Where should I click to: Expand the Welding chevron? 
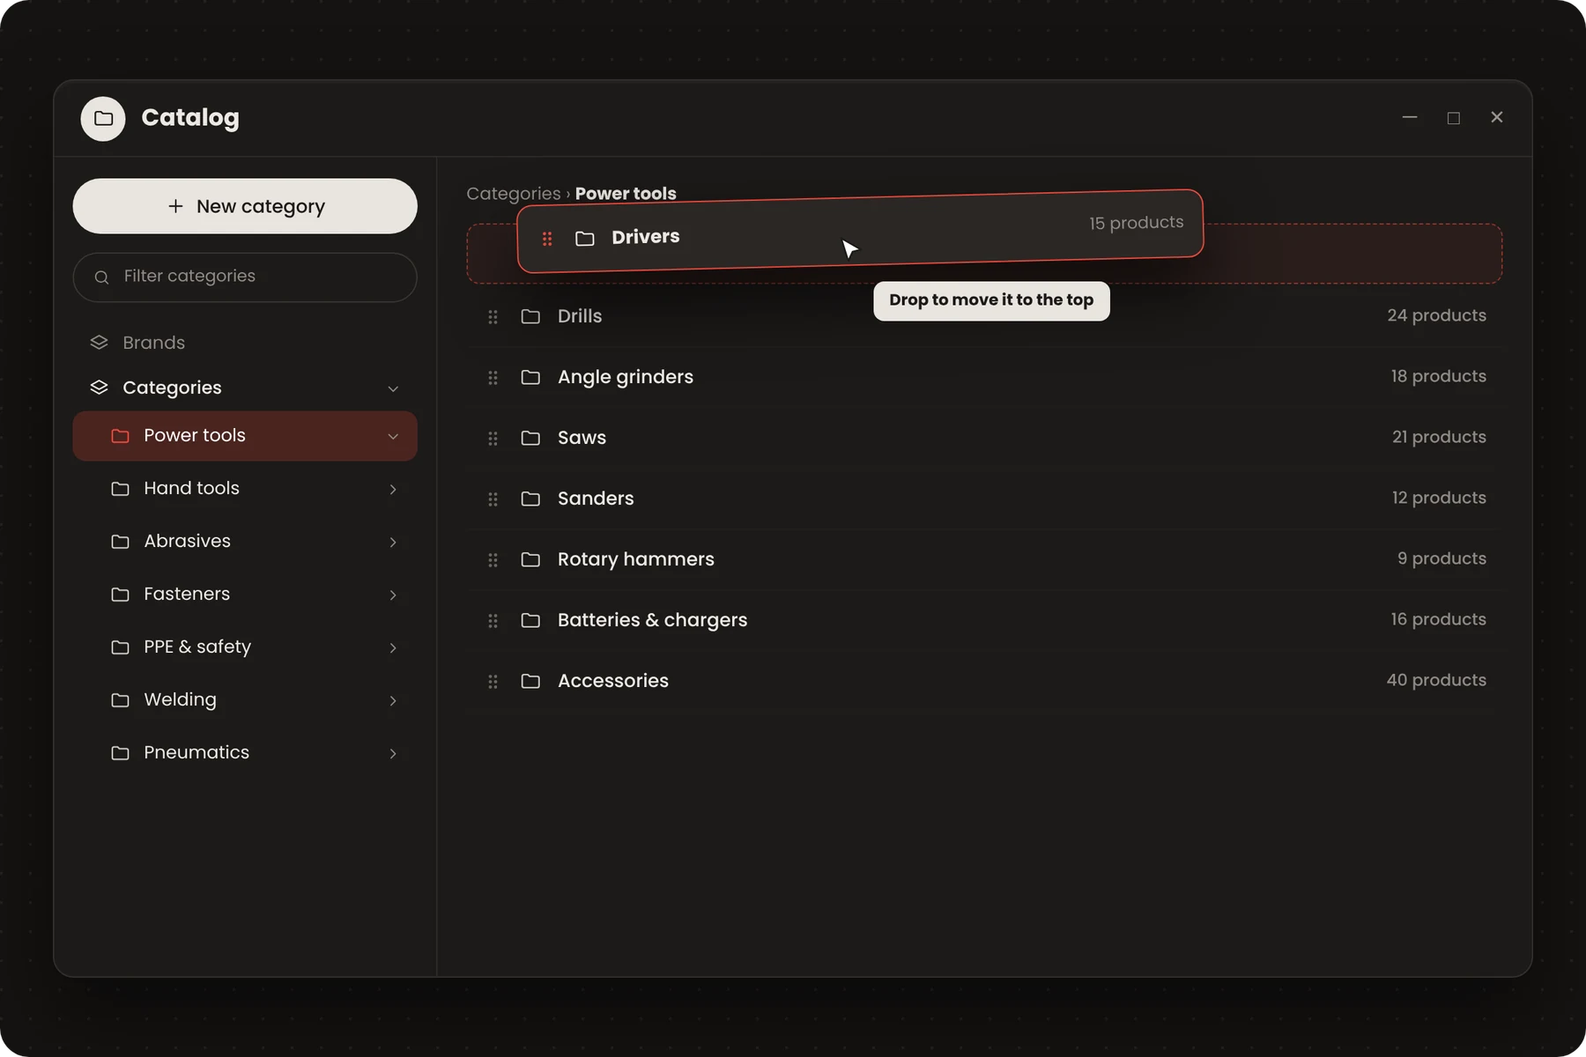393,700
